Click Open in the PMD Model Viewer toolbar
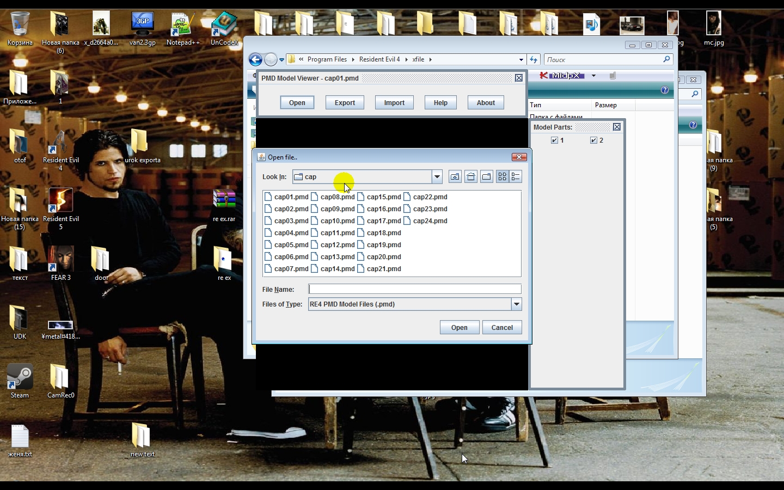784x490 pixels. (297, 102)
